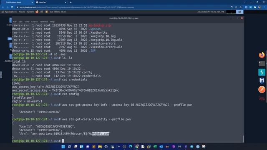267x150 pixels.
Task: Click terminal launcher in the top panel
Action: pos(42,12)
